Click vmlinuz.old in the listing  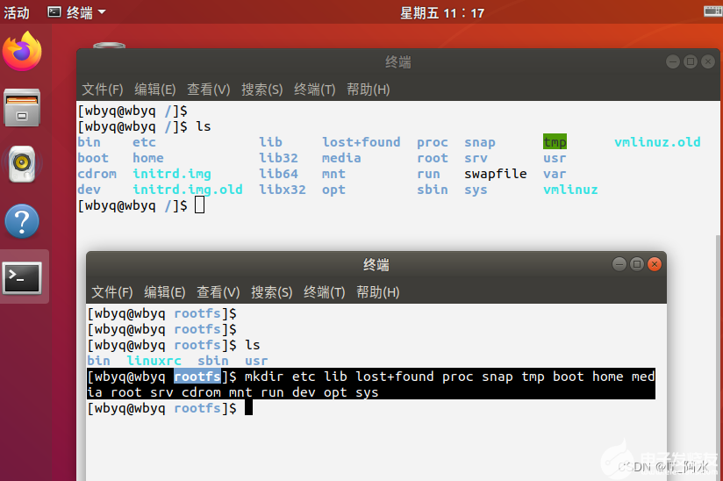point(657,142)
